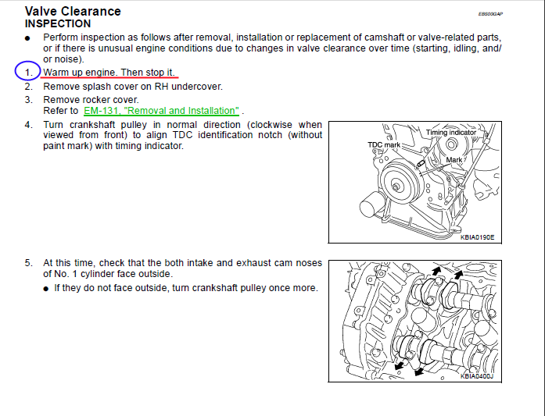545x416 pixels.
Task: Click the step "Remove rocker cover."
Action: 91,100
